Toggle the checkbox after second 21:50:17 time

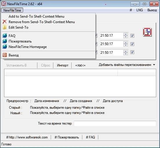132,44
